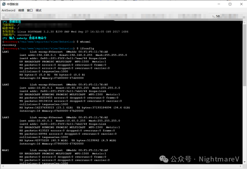This screenshot has width=247, height=169.
Task: Open the 调试 menu
Action: [39, 10]
